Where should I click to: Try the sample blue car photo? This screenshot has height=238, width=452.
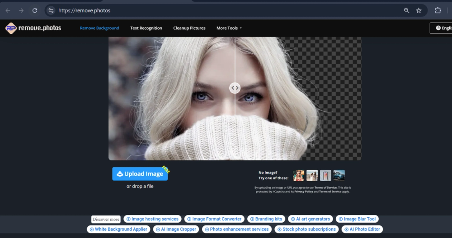click(339, 175)
